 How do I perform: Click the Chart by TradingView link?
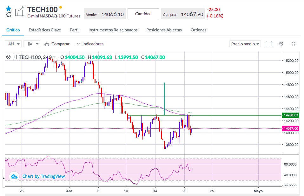[43, 176]
